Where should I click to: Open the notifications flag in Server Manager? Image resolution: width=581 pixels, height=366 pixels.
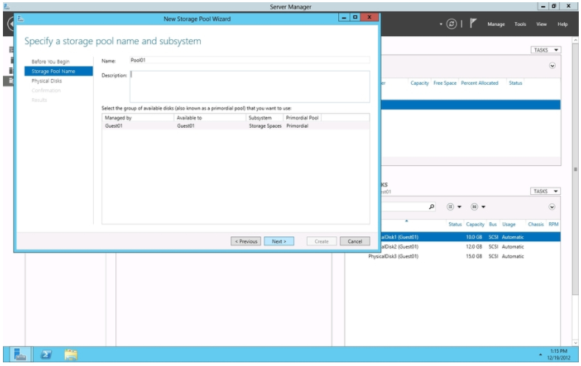(x=472, y=24)
